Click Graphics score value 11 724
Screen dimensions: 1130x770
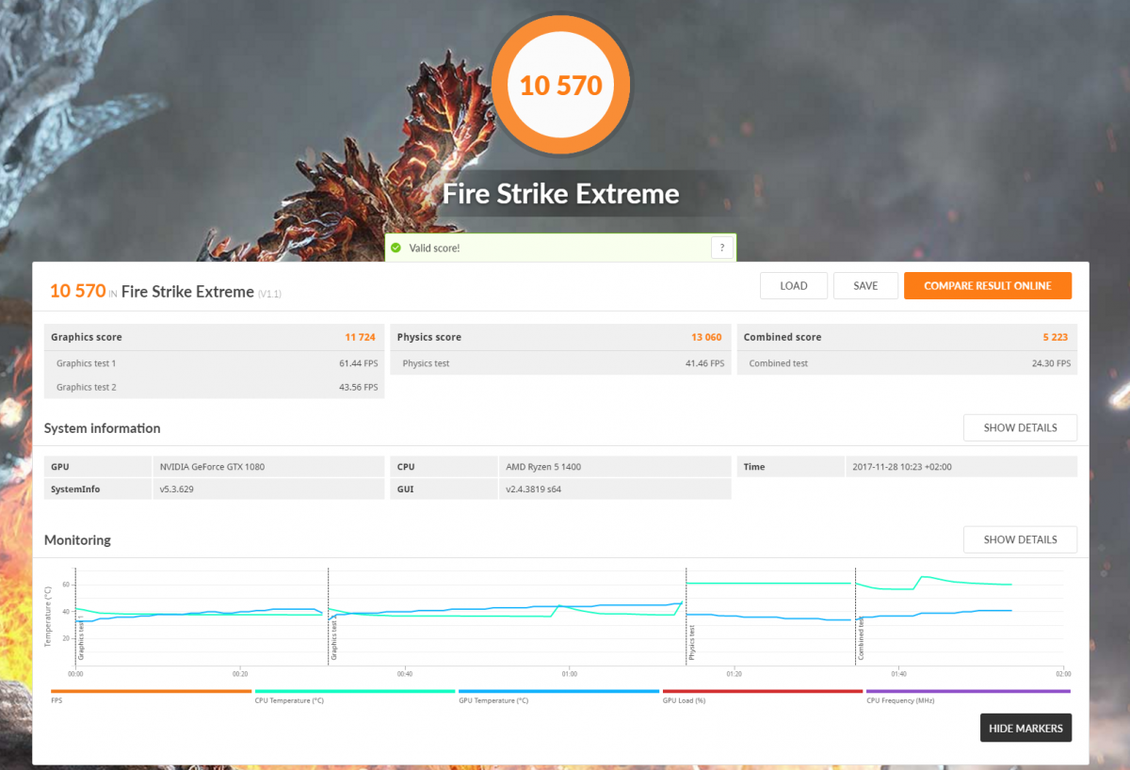[x=361, y=337]
